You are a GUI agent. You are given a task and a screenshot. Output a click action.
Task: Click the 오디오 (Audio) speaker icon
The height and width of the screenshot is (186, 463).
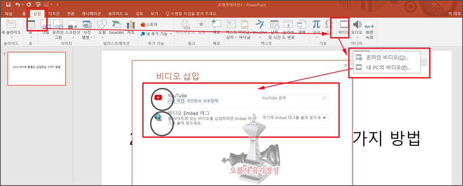(357, 25)
